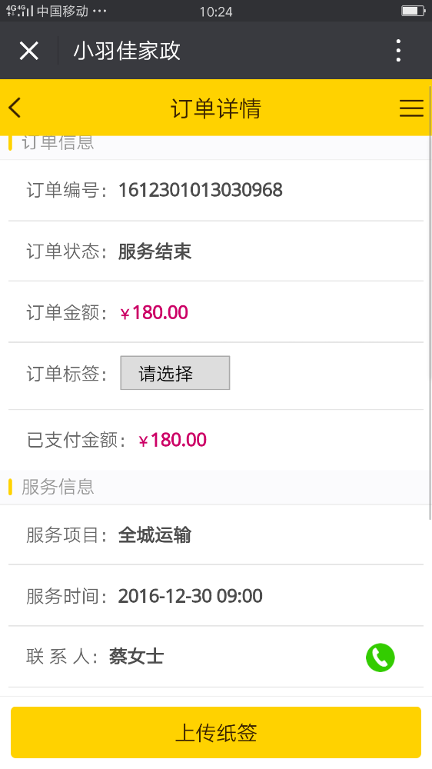Tap the service time 2016-12-30 09:00
Viewport: 432px width, 769px height.
click(191, 596)
